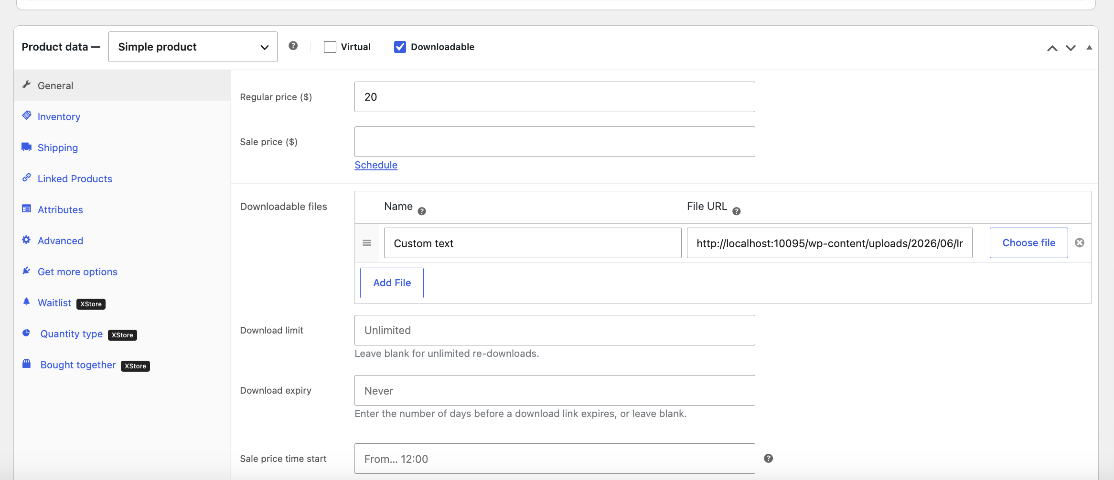
Task: Move Product data panel up
Action: click(x=1052, y=48)
